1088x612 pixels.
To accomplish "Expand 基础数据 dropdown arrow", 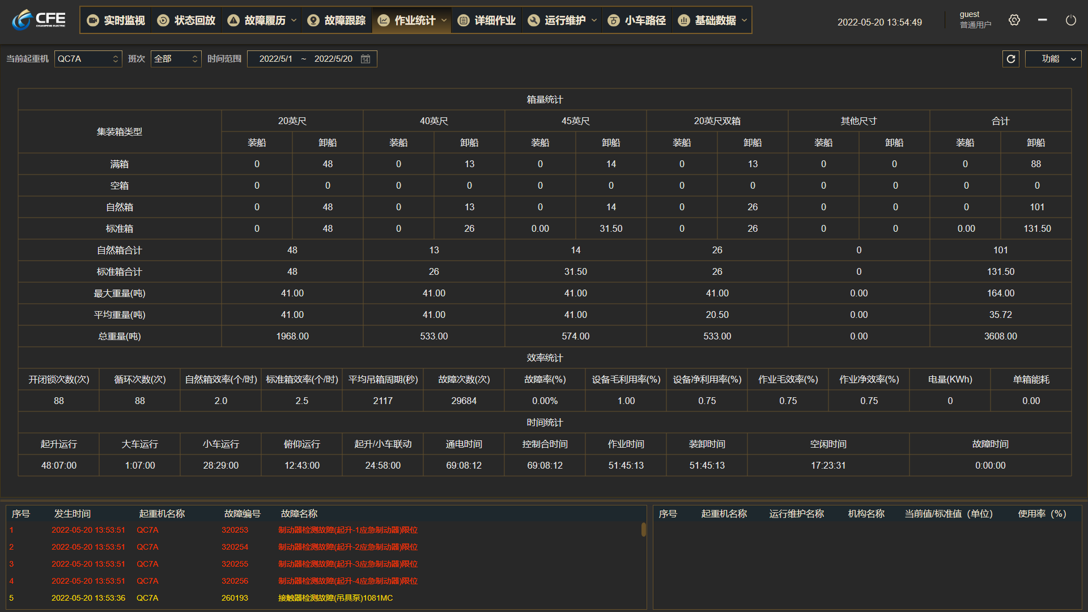I will point(744,20).
